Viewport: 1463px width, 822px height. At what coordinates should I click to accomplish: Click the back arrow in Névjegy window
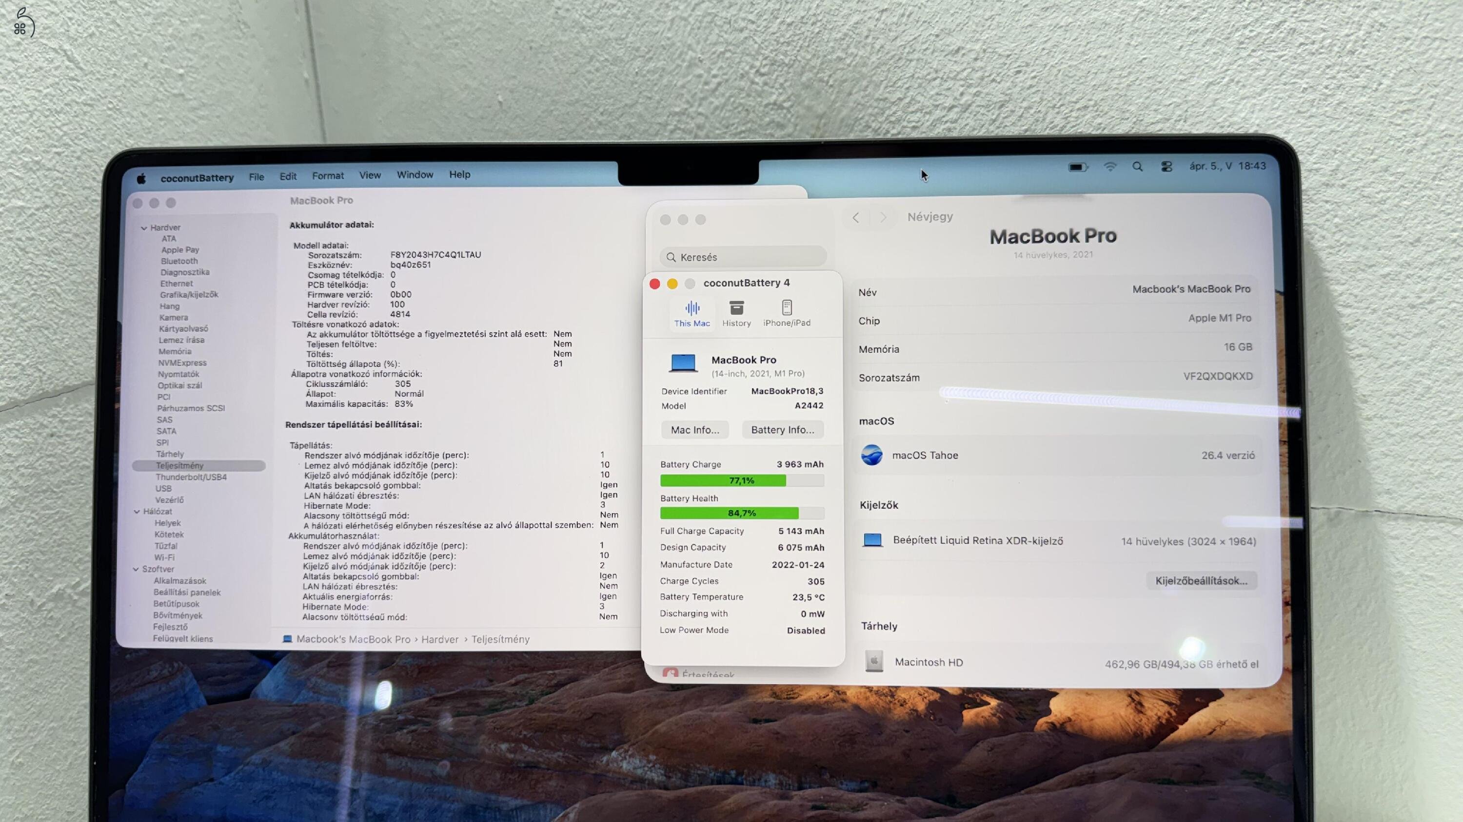point(855,217)
